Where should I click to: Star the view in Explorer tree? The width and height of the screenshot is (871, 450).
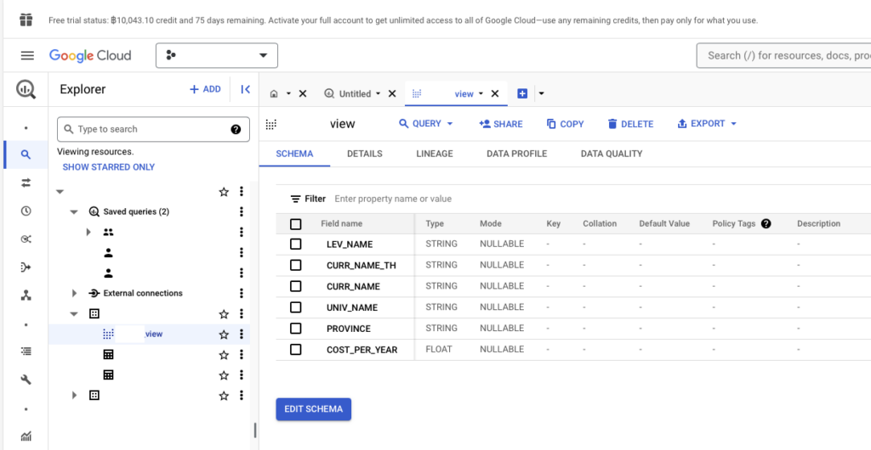coord(224,335)
